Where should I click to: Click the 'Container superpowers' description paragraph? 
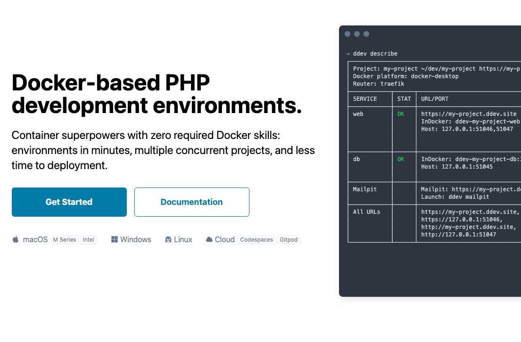pyautogui.click(x=163, y=150)
